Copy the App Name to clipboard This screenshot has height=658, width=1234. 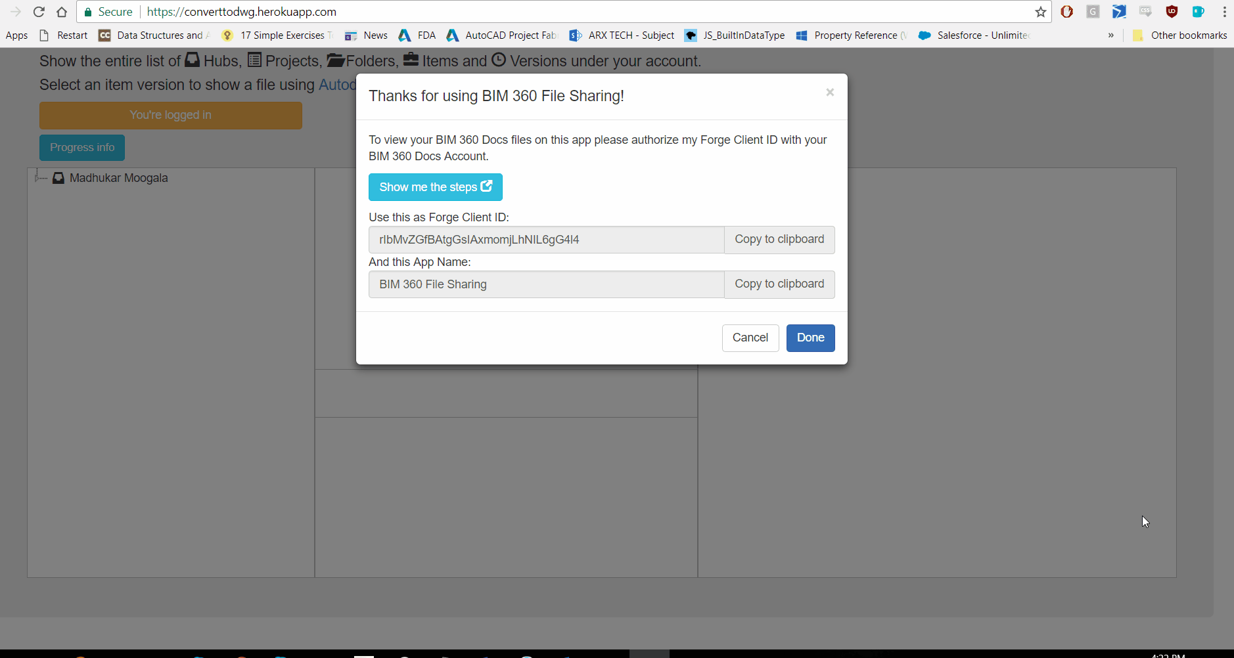[x=779, y=284]
